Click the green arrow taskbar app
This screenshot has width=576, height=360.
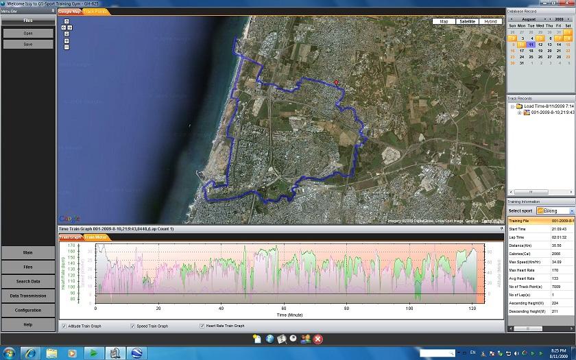94,353
